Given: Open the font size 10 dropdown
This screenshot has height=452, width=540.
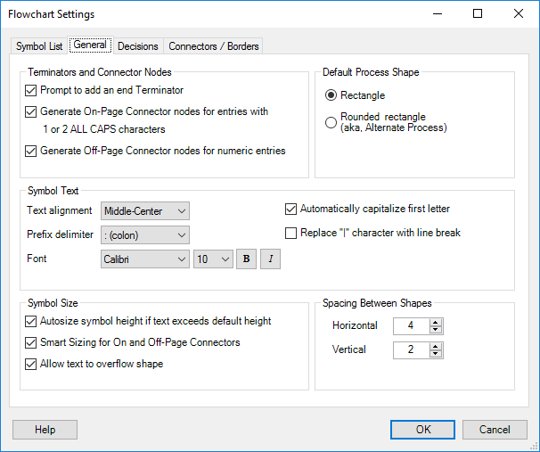Looking at the screenshot, I should (213, 259).
